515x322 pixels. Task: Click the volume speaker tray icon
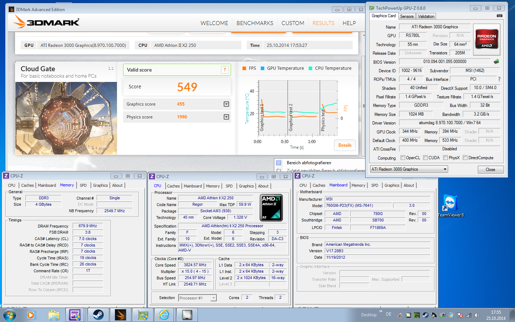click(477, 315)
